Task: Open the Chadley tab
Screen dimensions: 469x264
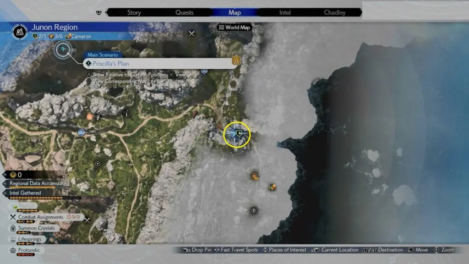Action: click(x=335, y=12)
